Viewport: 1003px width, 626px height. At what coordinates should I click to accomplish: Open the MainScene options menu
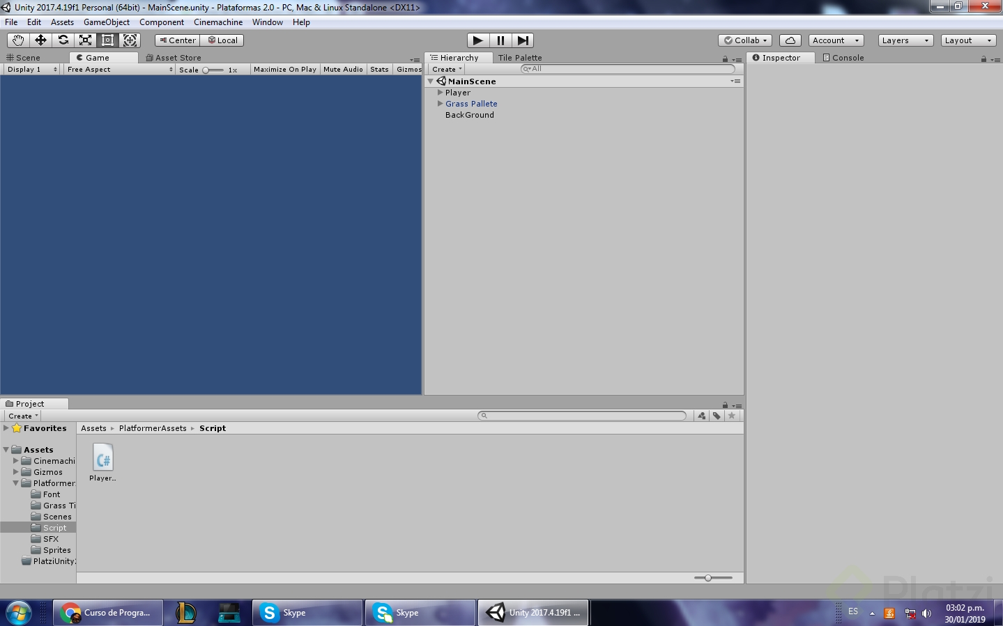tap(735, 81)
